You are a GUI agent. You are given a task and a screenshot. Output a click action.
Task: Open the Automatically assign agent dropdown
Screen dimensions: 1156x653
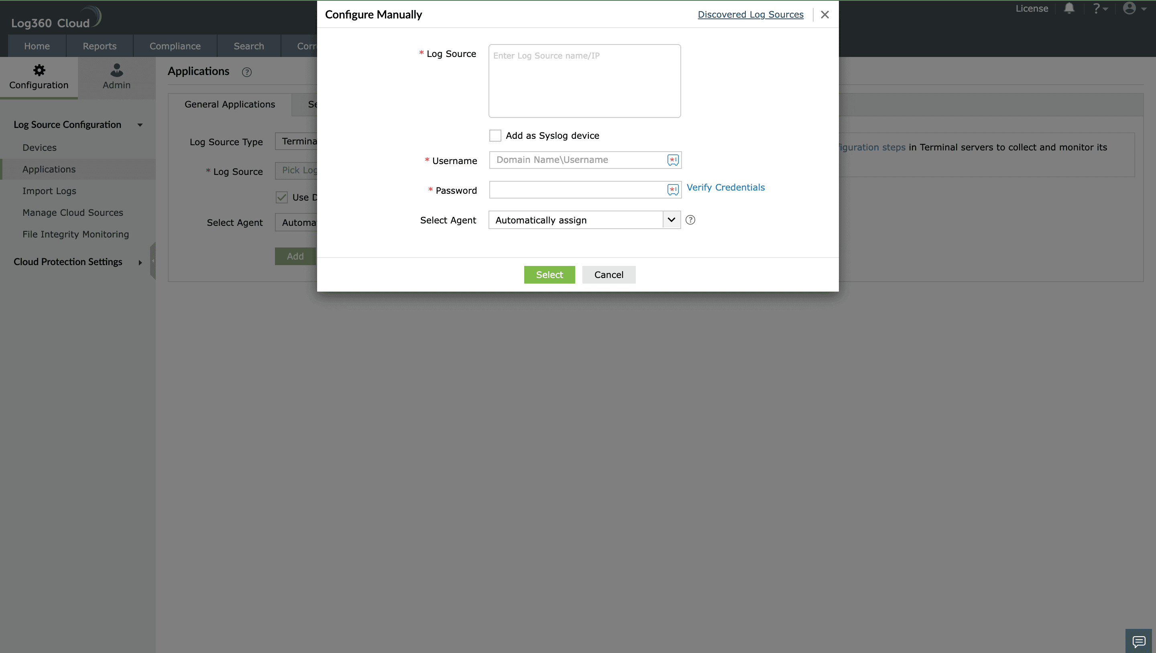[584, 220]
